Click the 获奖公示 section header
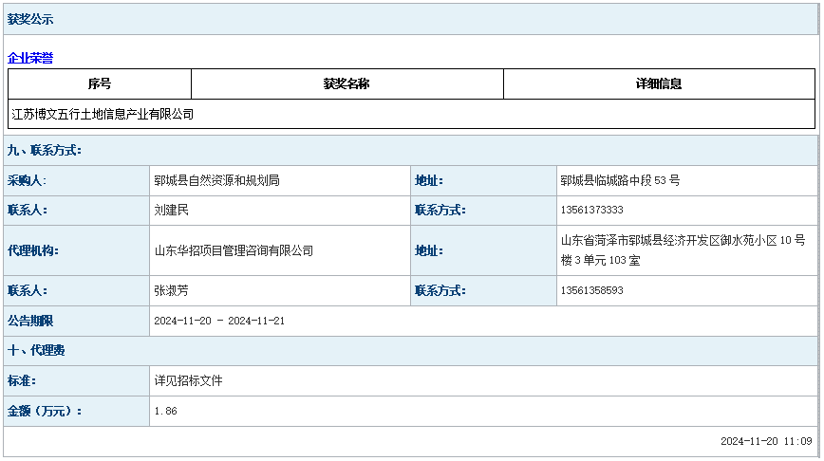 [30, 19]
